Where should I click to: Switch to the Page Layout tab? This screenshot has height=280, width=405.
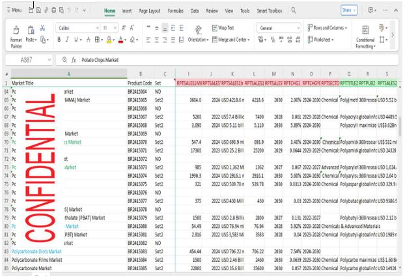[x=150, y=11]
